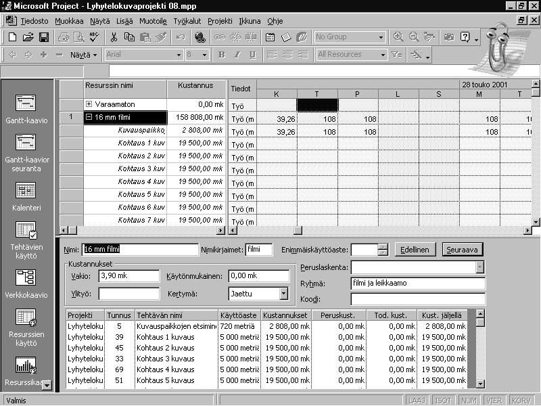Open Resurssien käyttö view
The height and width of the screenshot is (406, 541).
pyautogui.click(x=26, y=328)
